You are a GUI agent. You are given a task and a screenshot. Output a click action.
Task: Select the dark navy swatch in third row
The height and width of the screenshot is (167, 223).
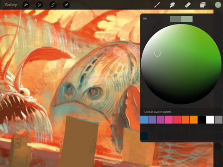click(x=144, y=136)
